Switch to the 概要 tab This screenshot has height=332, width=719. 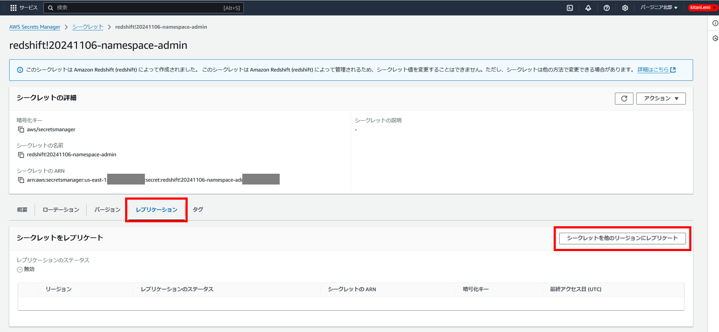click(22, 210)
